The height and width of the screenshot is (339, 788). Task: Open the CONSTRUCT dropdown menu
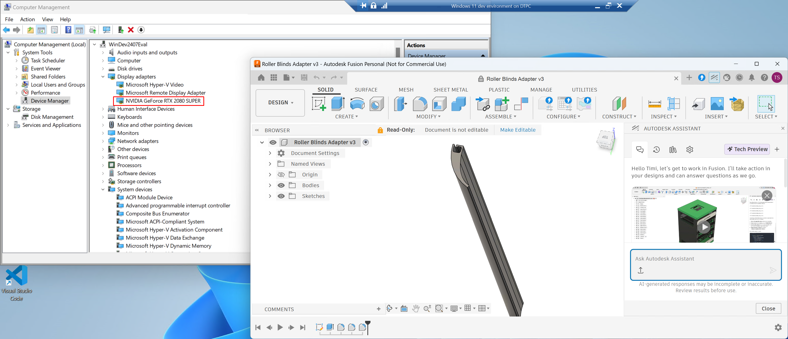click(x=619, y=117)
